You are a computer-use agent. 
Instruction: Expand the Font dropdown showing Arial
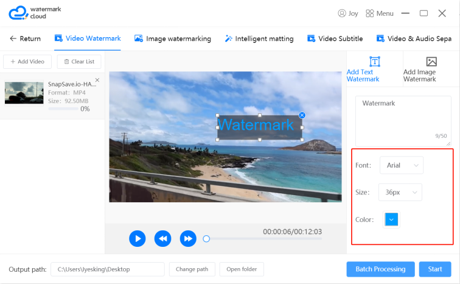[x=402, y=165]
